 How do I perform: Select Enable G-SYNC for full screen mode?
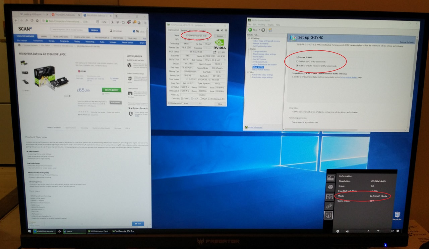pos(297,61)
